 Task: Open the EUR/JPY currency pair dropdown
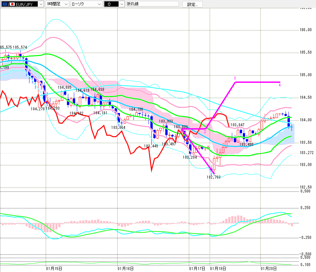(x=40, y=4)
